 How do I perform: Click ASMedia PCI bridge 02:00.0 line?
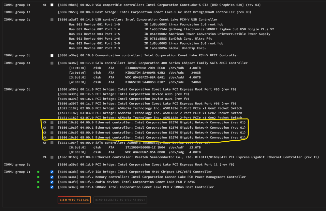(150, 108)
